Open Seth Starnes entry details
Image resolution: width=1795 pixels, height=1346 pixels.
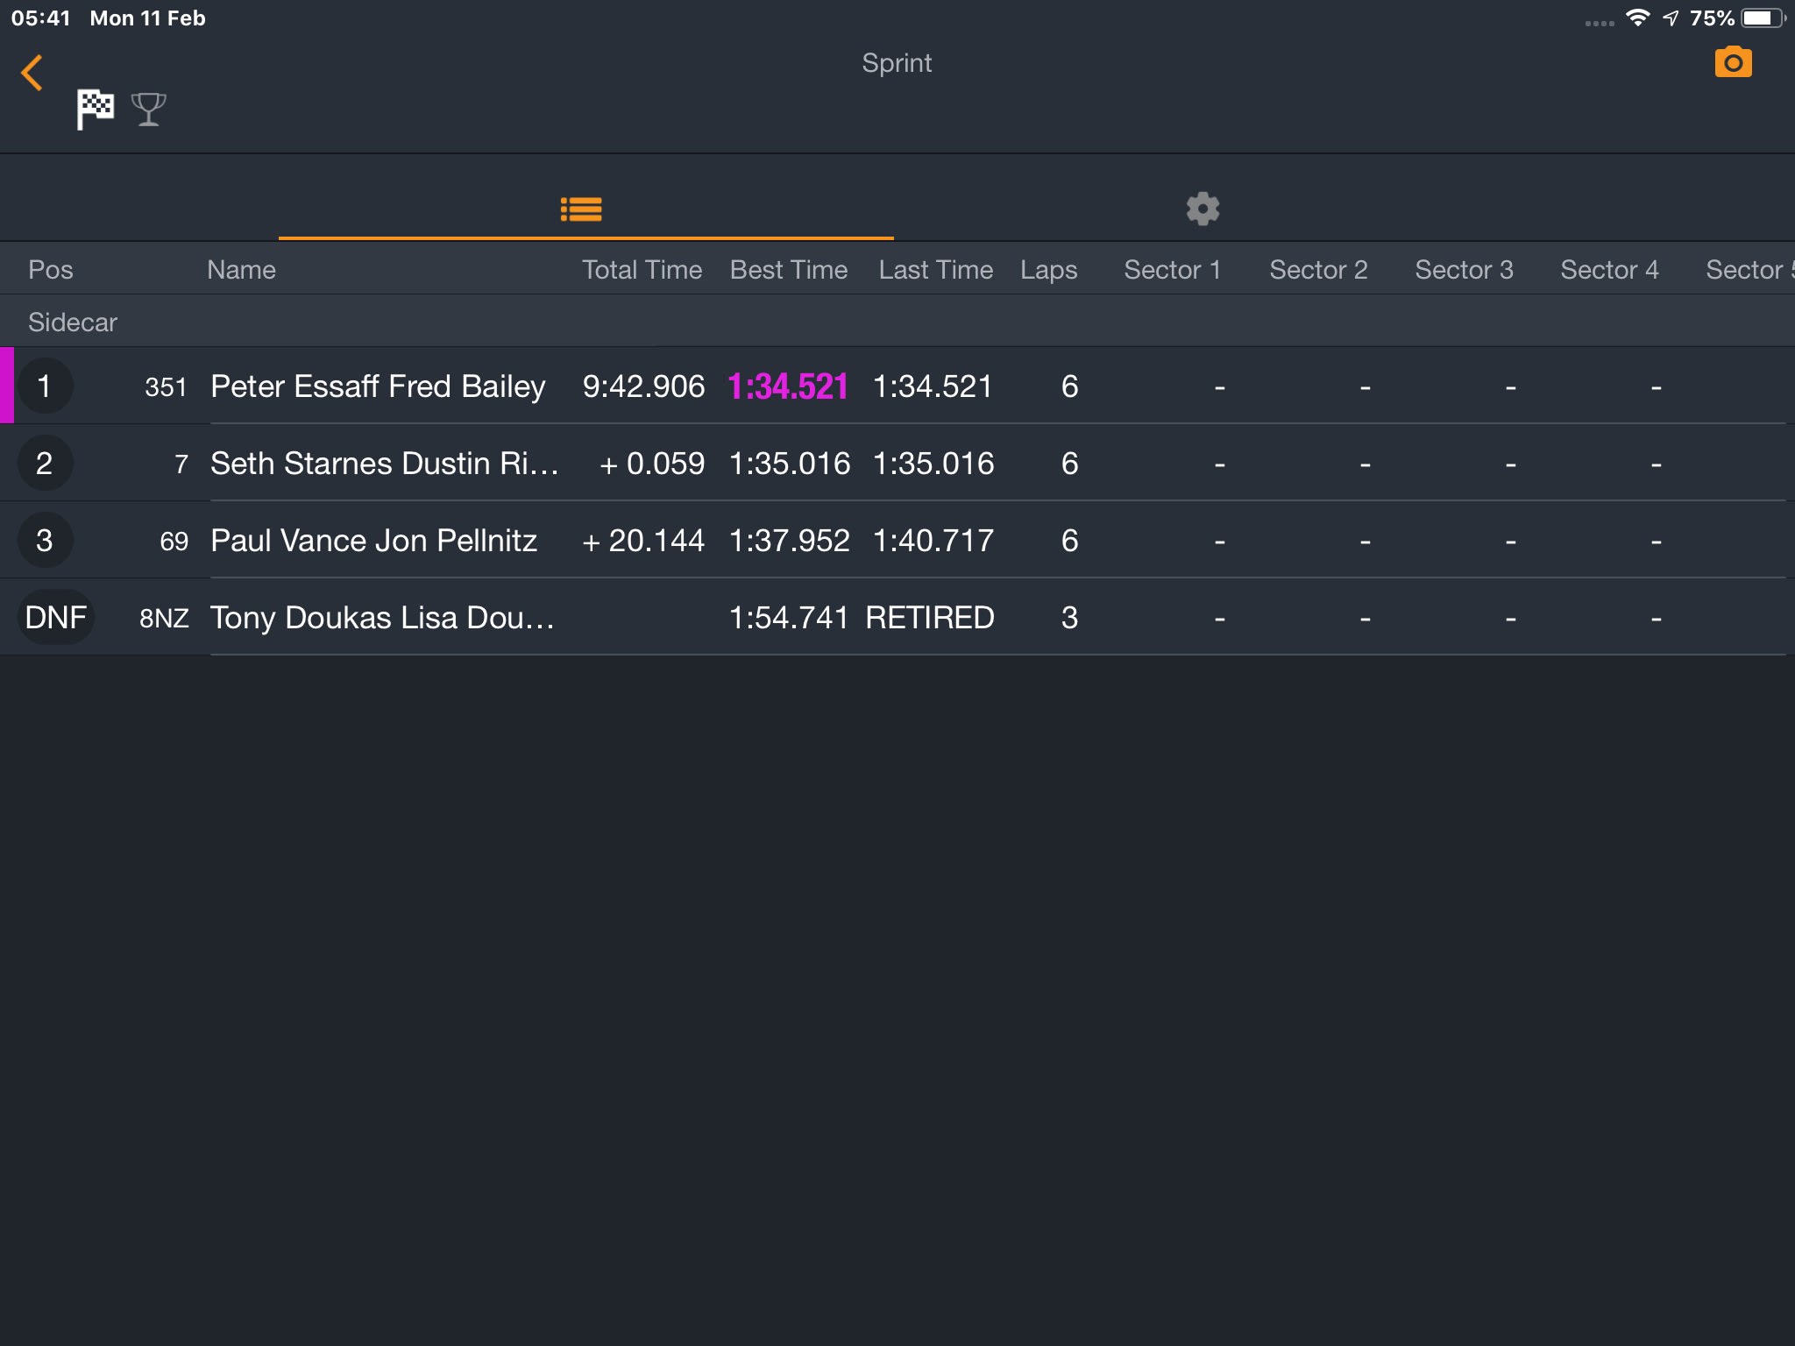click(897, 463)
